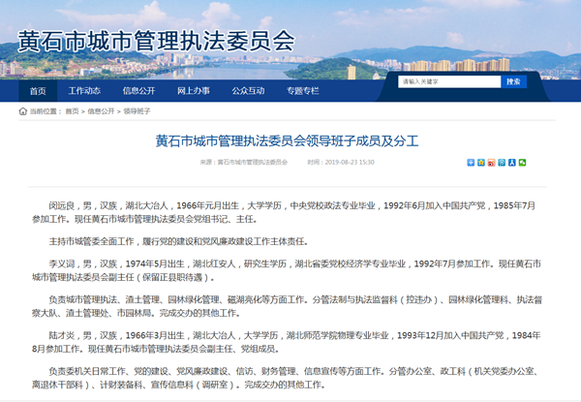
Task: Open the 工作动态 navigation menu
Action: coord(84,91)
